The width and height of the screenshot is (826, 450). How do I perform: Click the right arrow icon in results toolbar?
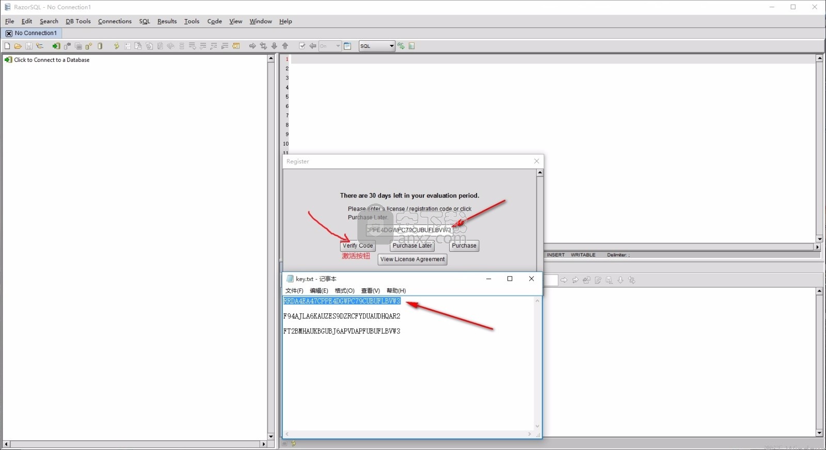click(x=564, y=280)
